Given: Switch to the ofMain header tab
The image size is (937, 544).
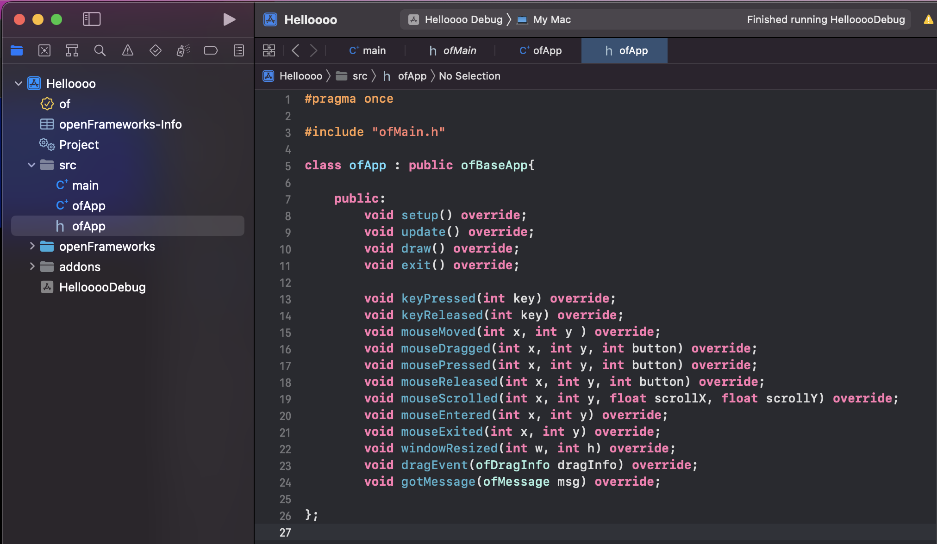Looking at the screenshot, I should coord(453,50).
